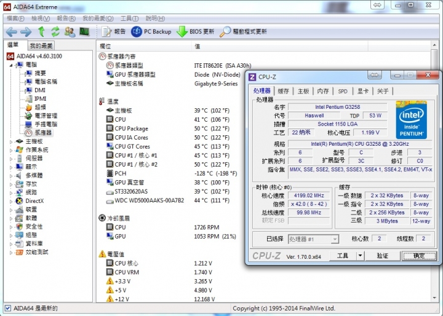Switch to 缓存 tab in CPU-Z
Image resolution: width=443 pixels, height=316 pixels.
click(x=284, y=91)
